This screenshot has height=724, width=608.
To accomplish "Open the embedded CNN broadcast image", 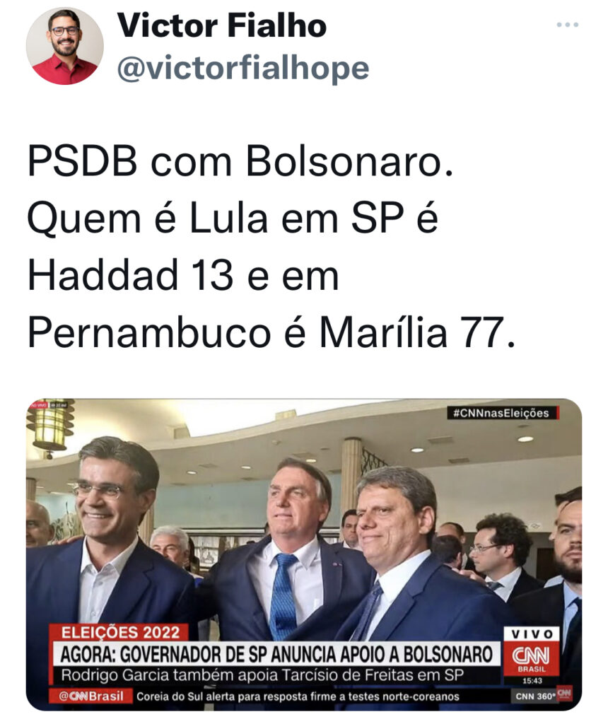I will click(304, 554).
